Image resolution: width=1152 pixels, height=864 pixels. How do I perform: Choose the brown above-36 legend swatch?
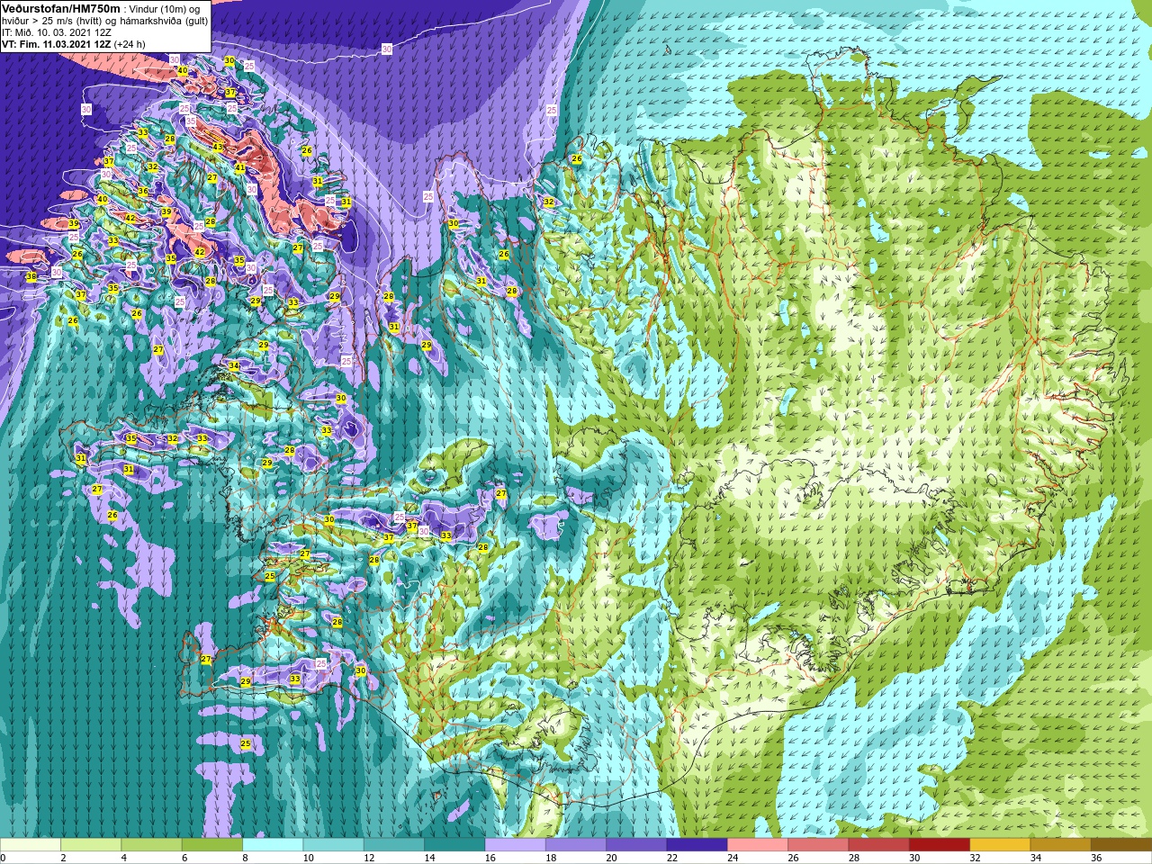1120,845
